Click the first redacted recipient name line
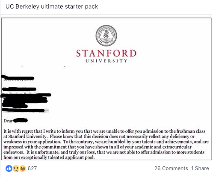This screenshot has height=177, width=213. point(19,89)
